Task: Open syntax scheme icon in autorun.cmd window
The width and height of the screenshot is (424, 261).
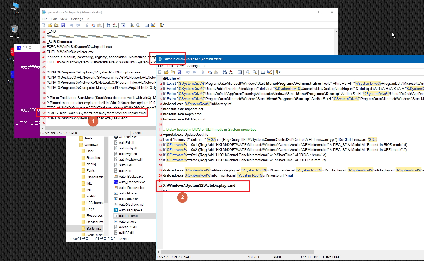Action: [x=263, y=72]
